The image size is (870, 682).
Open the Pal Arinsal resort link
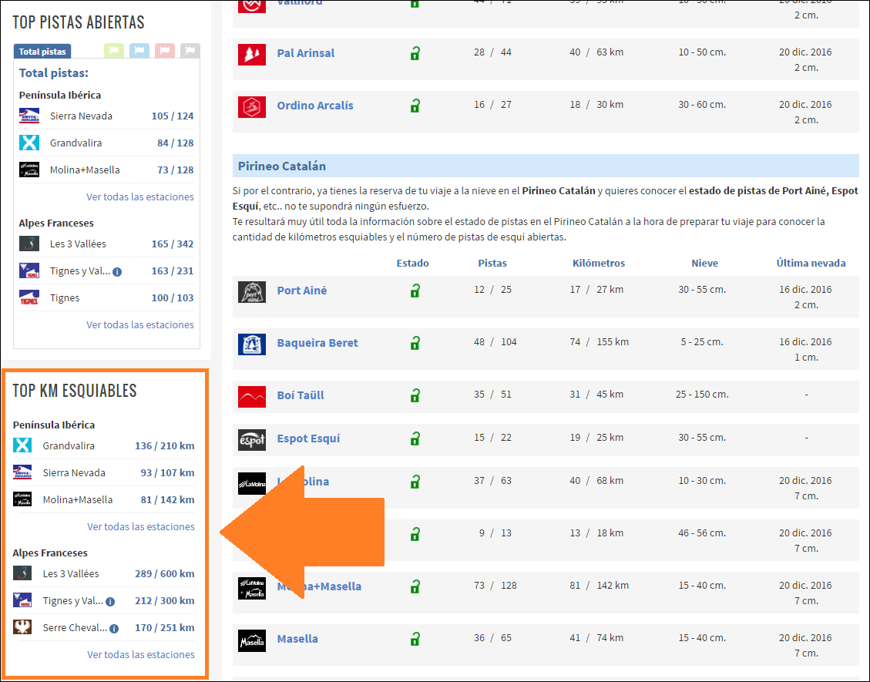point(306,53)
